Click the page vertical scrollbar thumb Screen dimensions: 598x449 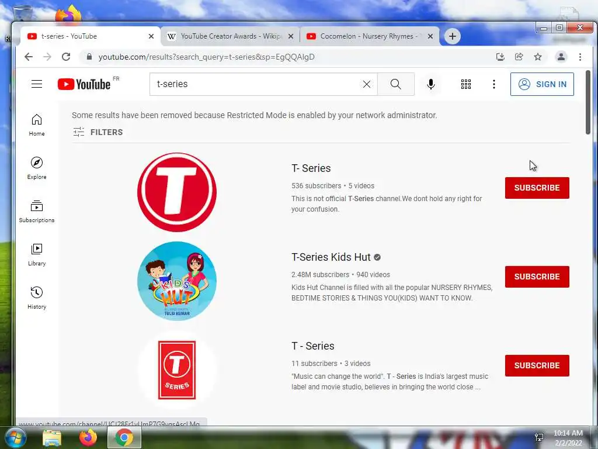pyautogui.click(x=587, y=102)
